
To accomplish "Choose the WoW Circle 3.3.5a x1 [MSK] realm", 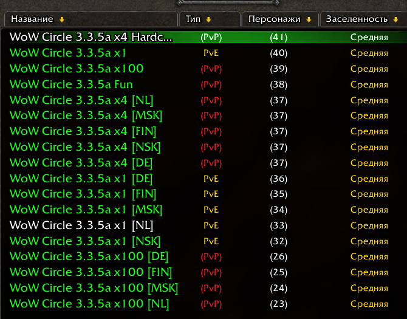I will coord(86,210).
